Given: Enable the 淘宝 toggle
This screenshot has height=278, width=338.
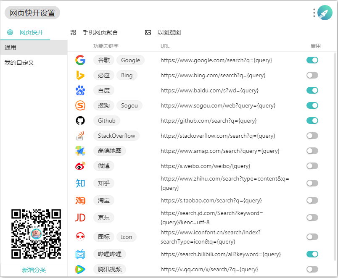Looking at the screenshot, I should pyautogui.click(x=312, y=200).
